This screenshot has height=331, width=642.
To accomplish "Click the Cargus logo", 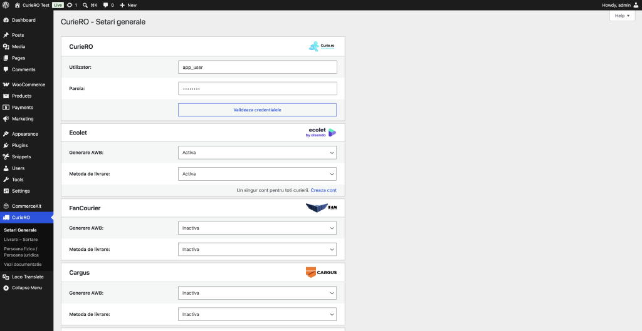I will pos(322,272).
